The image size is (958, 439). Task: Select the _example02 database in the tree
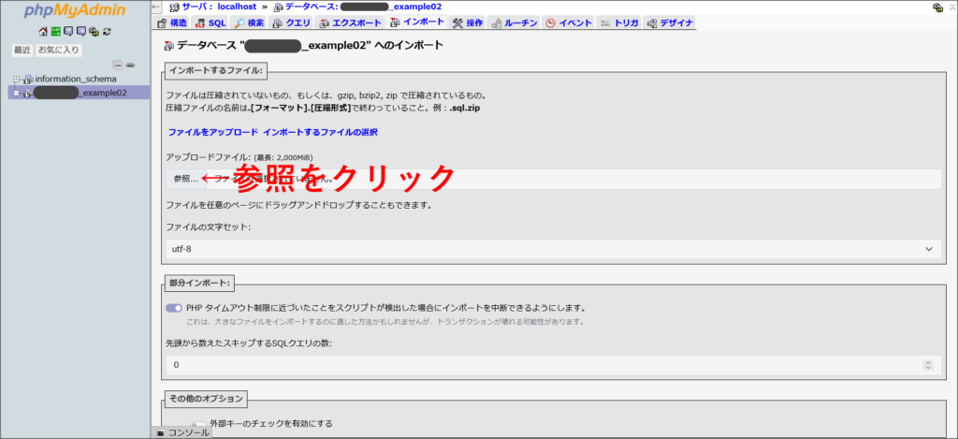80,93
